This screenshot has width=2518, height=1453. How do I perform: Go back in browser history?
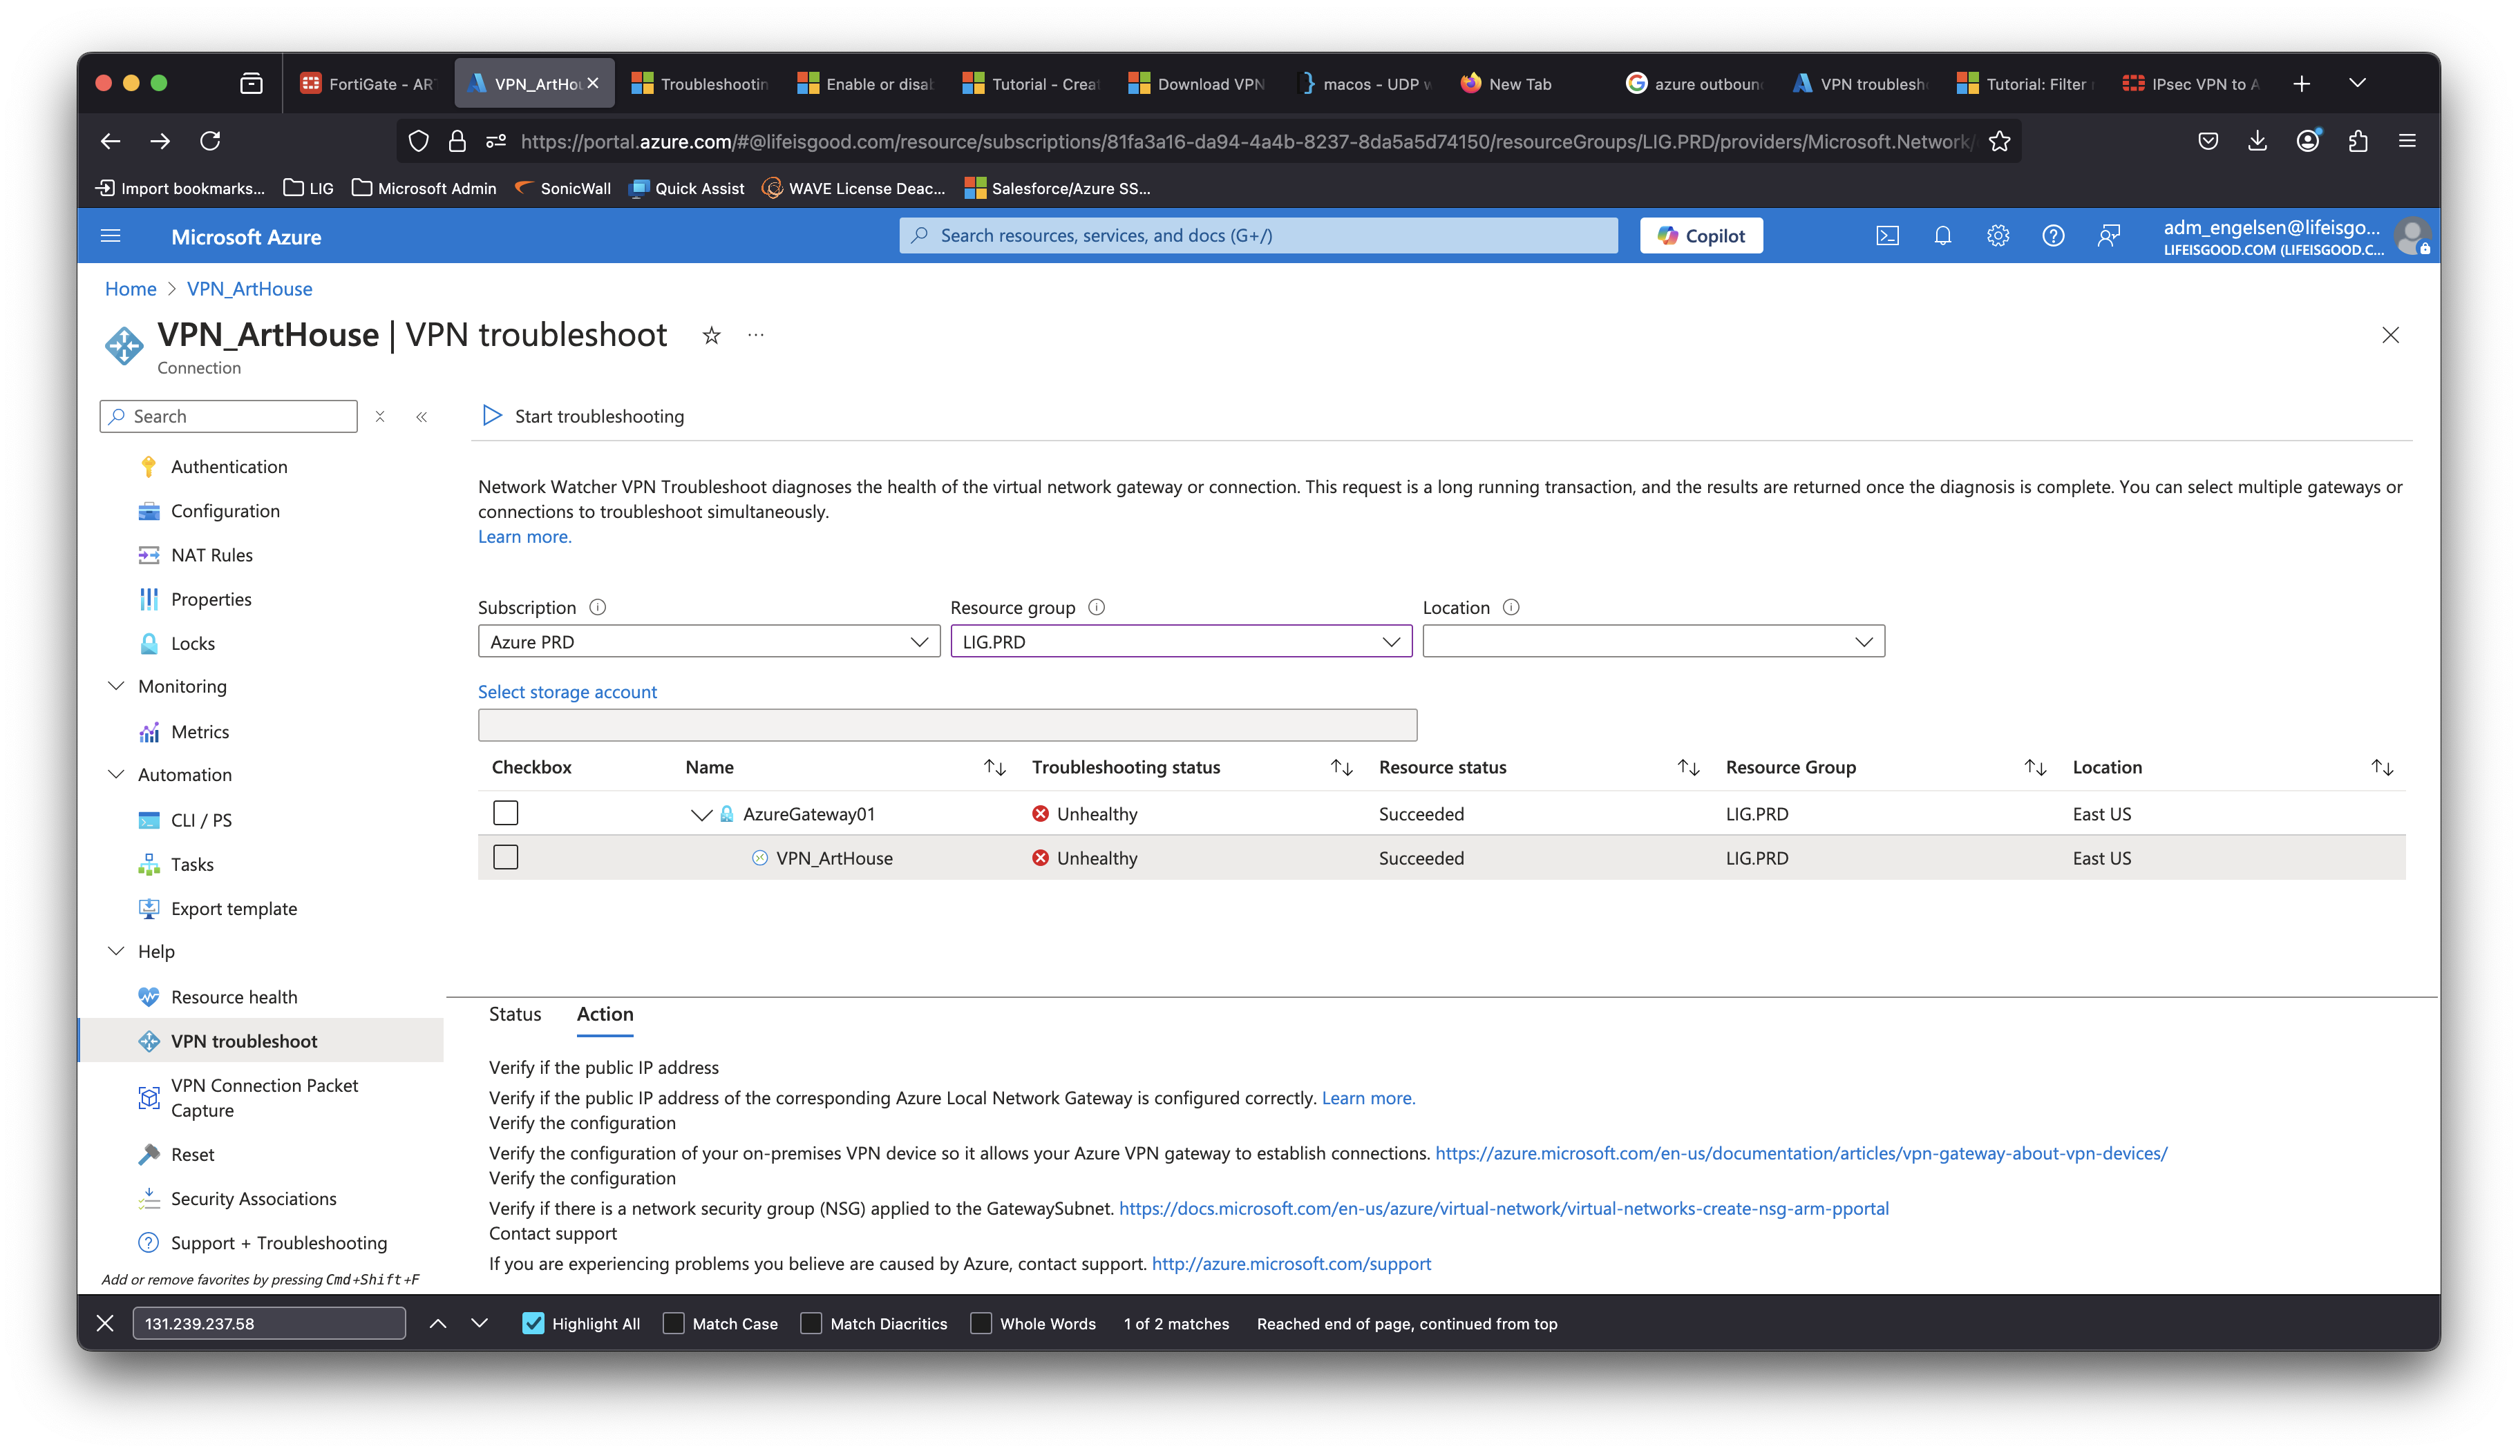point(110,142)
